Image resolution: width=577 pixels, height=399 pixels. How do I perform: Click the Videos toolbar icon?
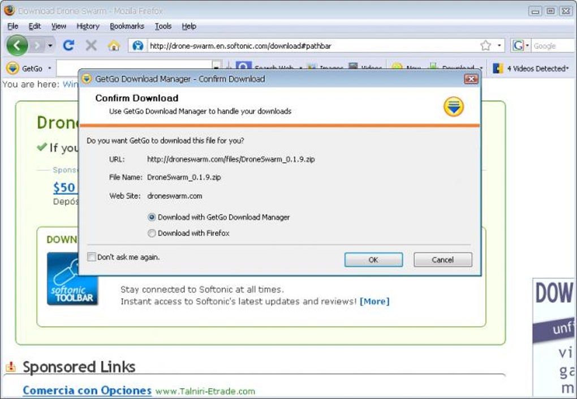point(353,66)
